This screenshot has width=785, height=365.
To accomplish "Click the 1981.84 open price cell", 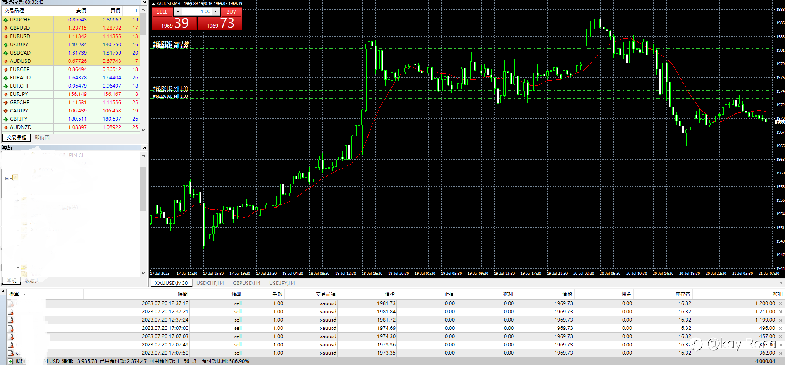I will pyautogui.click(x=387, y=312).
